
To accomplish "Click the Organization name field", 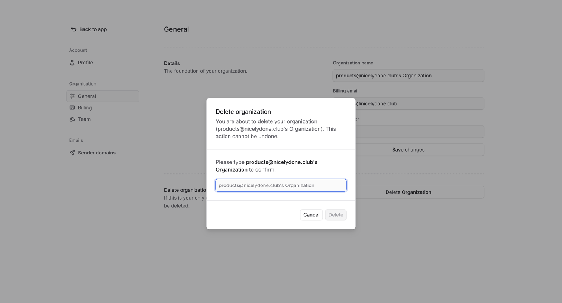I will point(408,76).
